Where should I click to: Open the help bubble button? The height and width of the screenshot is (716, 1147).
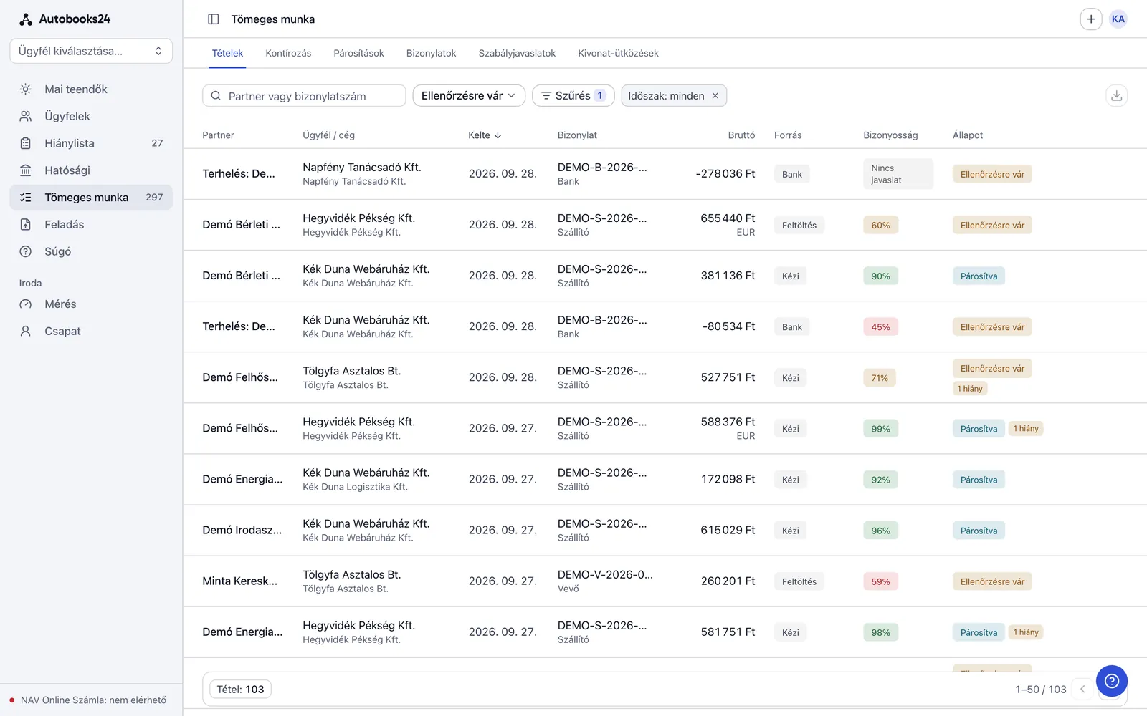coord(1112,681)
